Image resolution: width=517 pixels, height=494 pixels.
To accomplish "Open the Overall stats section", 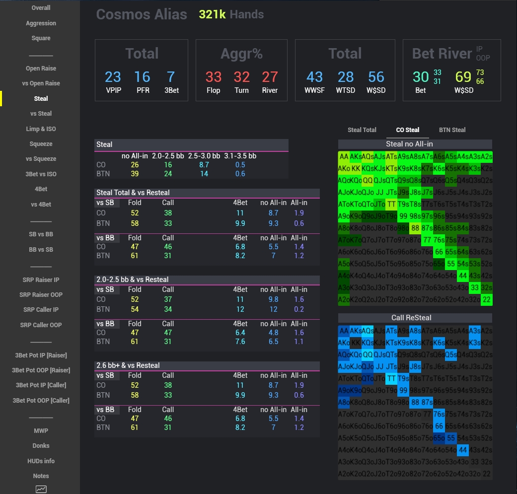I will 41,7.
